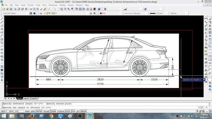
Task: Click the Text Style A icon
Action: (105, 9)
